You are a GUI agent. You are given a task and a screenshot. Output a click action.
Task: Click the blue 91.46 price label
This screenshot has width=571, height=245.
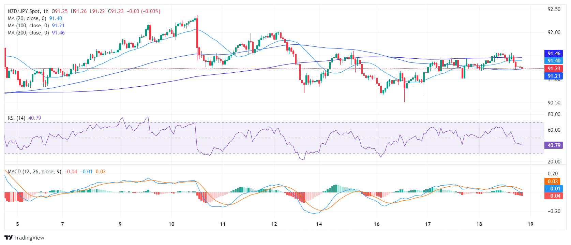pos(554,54)
